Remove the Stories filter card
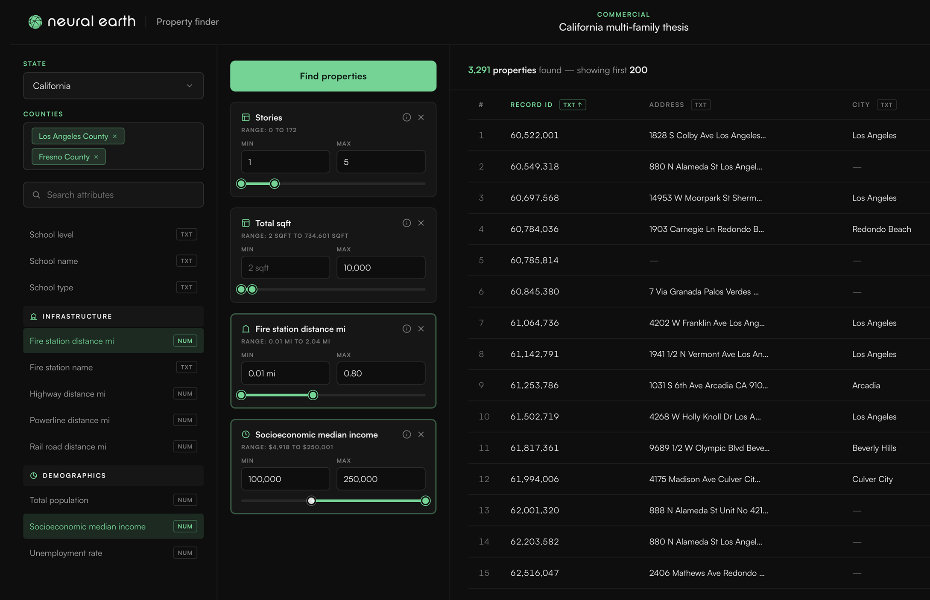The height and width of the screenshot is (600, 930). pyautogui.click(x=421, y=117)
